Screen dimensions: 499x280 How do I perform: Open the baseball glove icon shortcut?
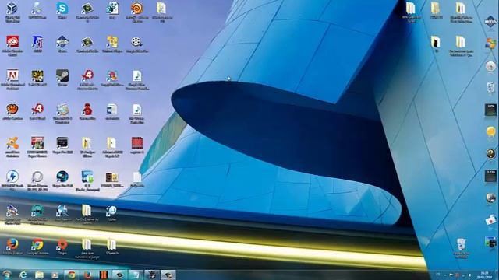click(12, 112)
